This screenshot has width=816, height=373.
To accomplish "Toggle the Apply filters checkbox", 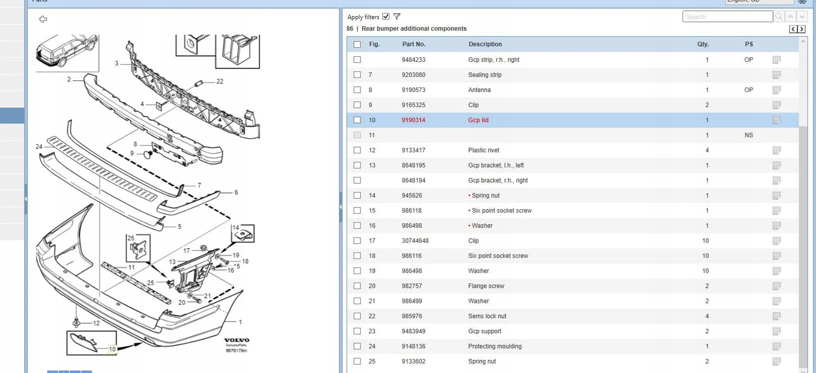I will (x=386, y=17).
